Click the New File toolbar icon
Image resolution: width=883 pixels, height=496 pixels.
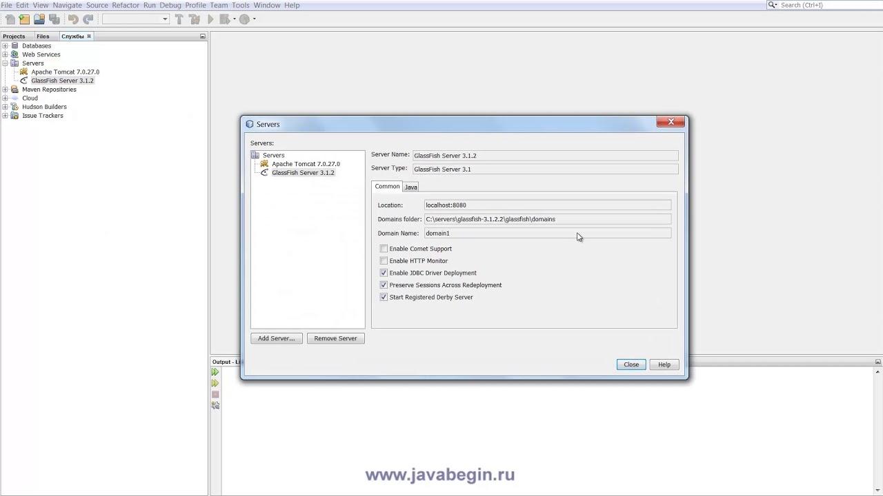(10, 19)
